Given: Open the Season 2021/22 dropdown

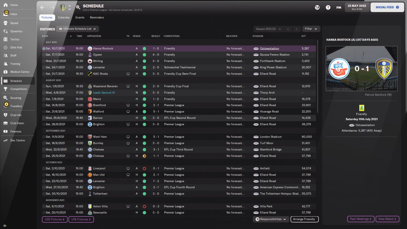Looking at the screenshot, I should click(268, 29).
